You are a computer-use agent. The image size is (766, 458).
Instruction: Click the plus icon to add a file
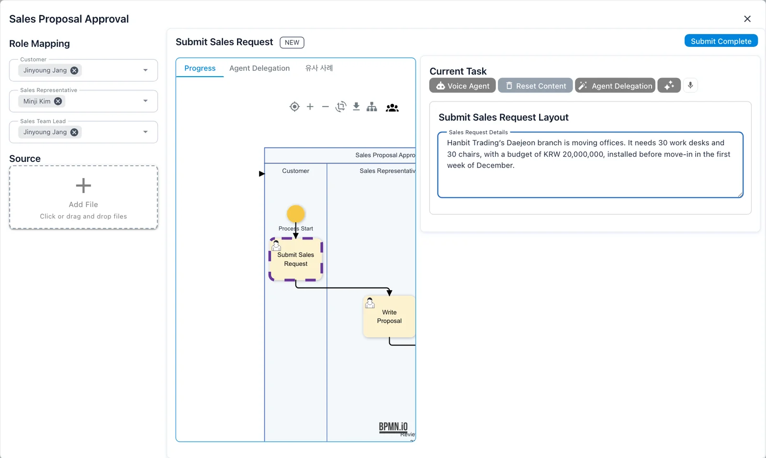tap(83, 185)
